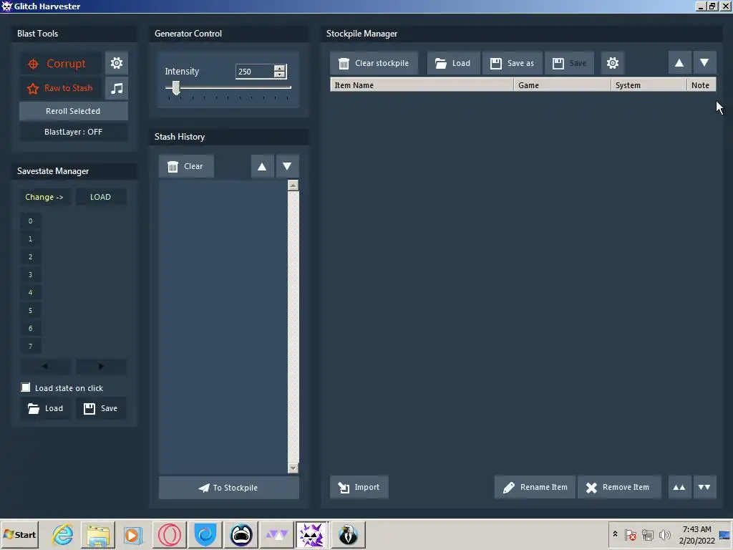Toggle BlastLayer : OFF
733x550 pixels.
74,132
